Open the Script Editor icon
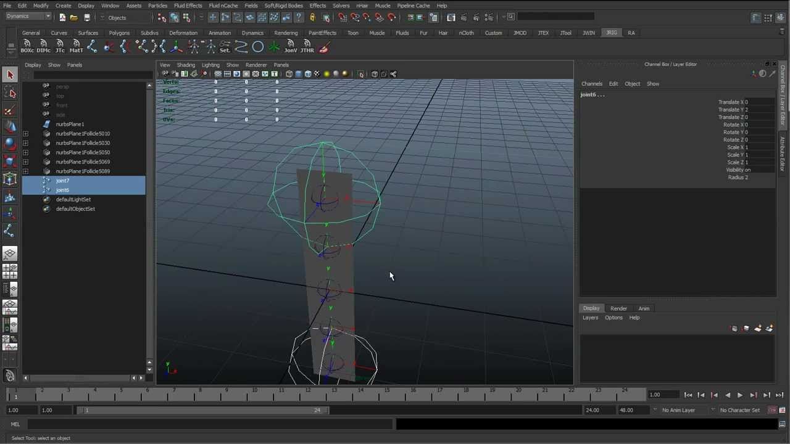The height and width of the screenshot is (444, 790). click(782, 424)
